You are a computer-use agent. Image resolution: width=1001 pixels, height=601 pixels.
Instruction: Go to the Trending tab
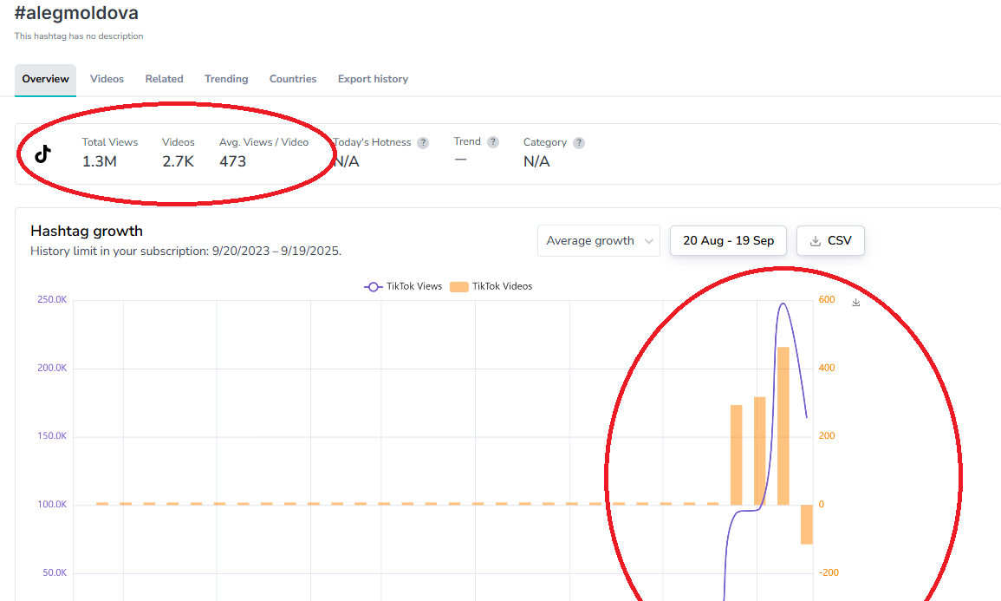point(226,79)
